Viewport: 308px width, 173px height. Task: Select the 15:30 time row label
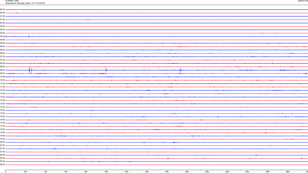tap(2, 113)
